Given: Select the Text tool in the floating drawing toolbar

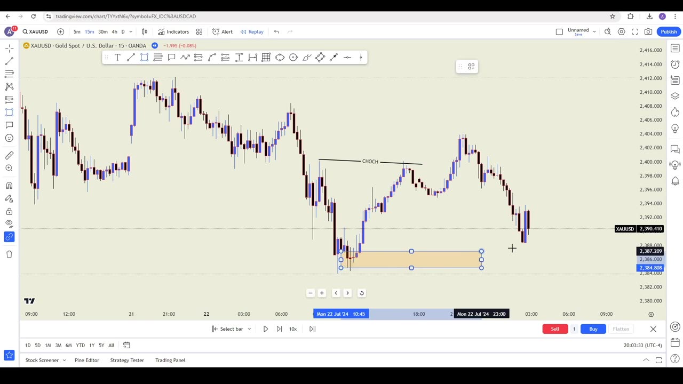Looking at the screenshot, I should pyautogui.click(x=117, y=57).
